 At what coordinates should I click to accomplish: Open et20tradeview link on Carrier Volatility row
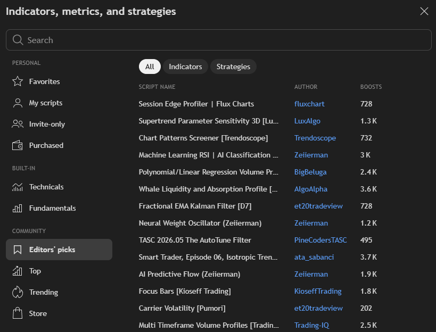point(318,309)
